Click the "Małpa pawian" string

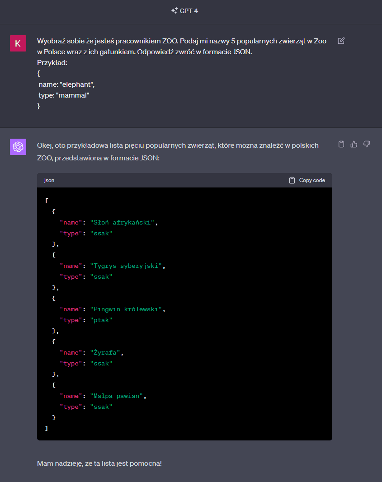[x=117, y=396]
